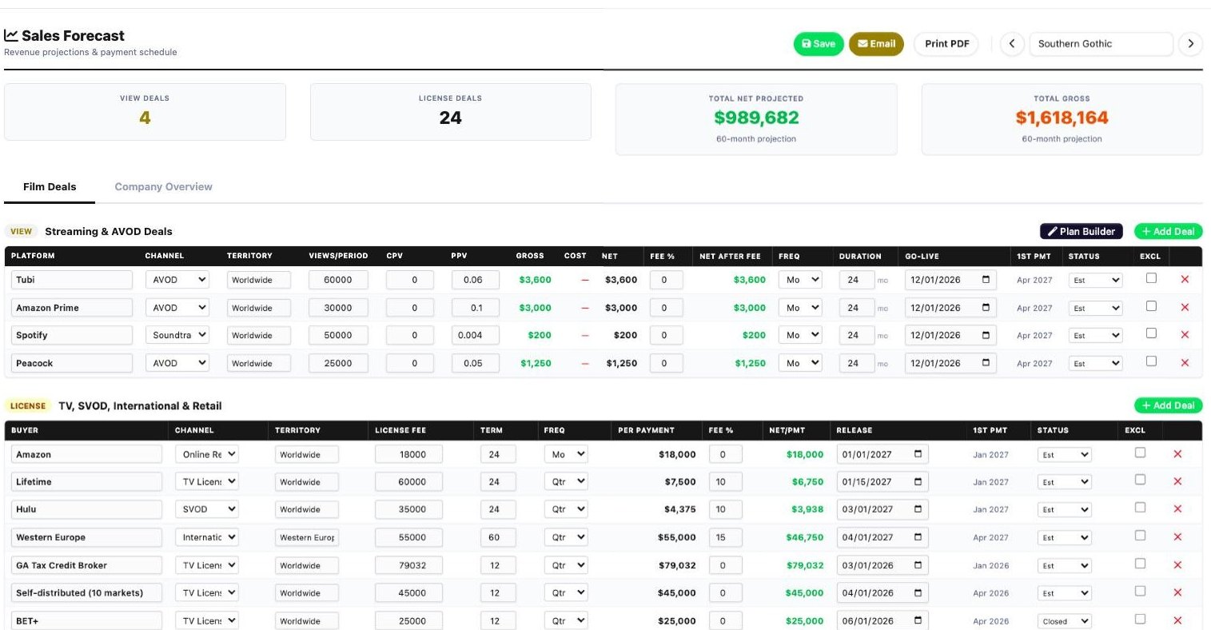Exclude the Tubi deal checkbox

point(1151,278)
